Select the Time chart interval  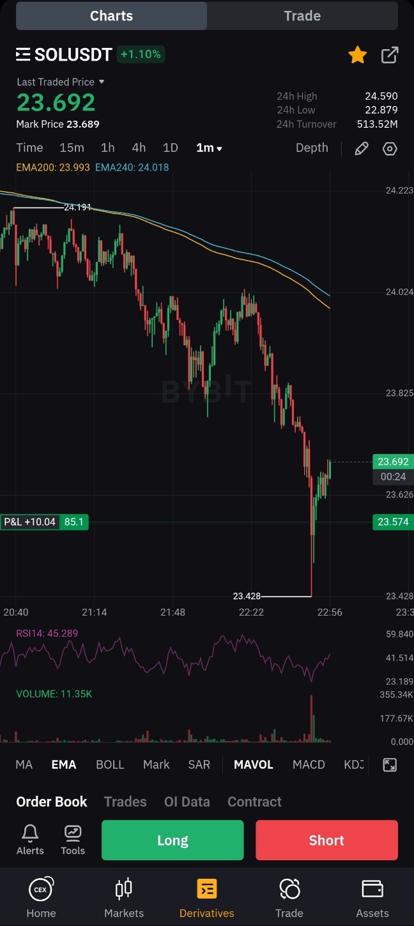(x=29, y=148)
